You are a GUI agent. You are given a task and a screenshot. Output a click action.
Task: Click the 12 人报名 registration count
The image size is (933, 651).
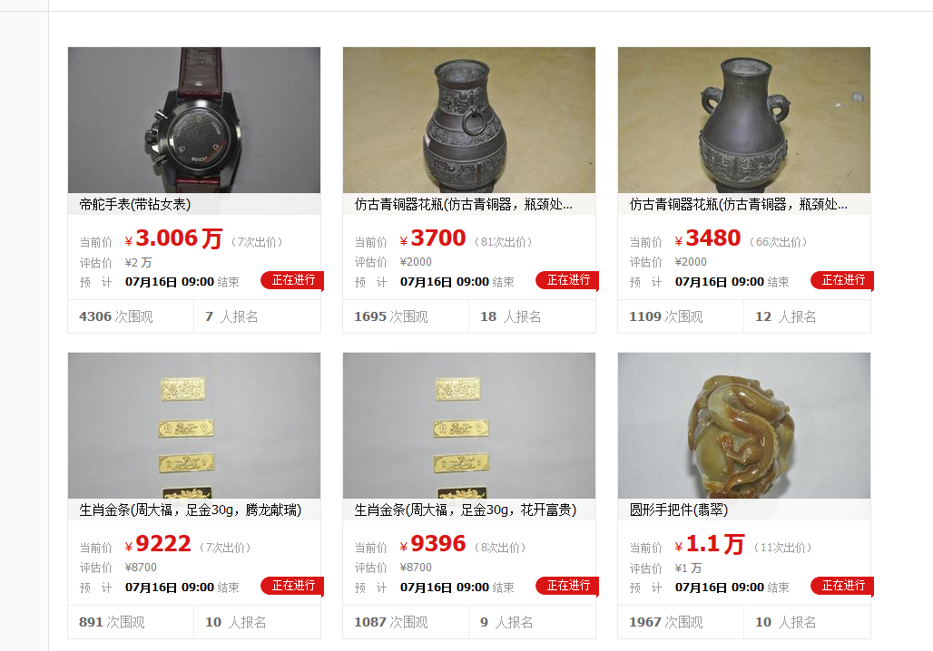tap(785, 316)
